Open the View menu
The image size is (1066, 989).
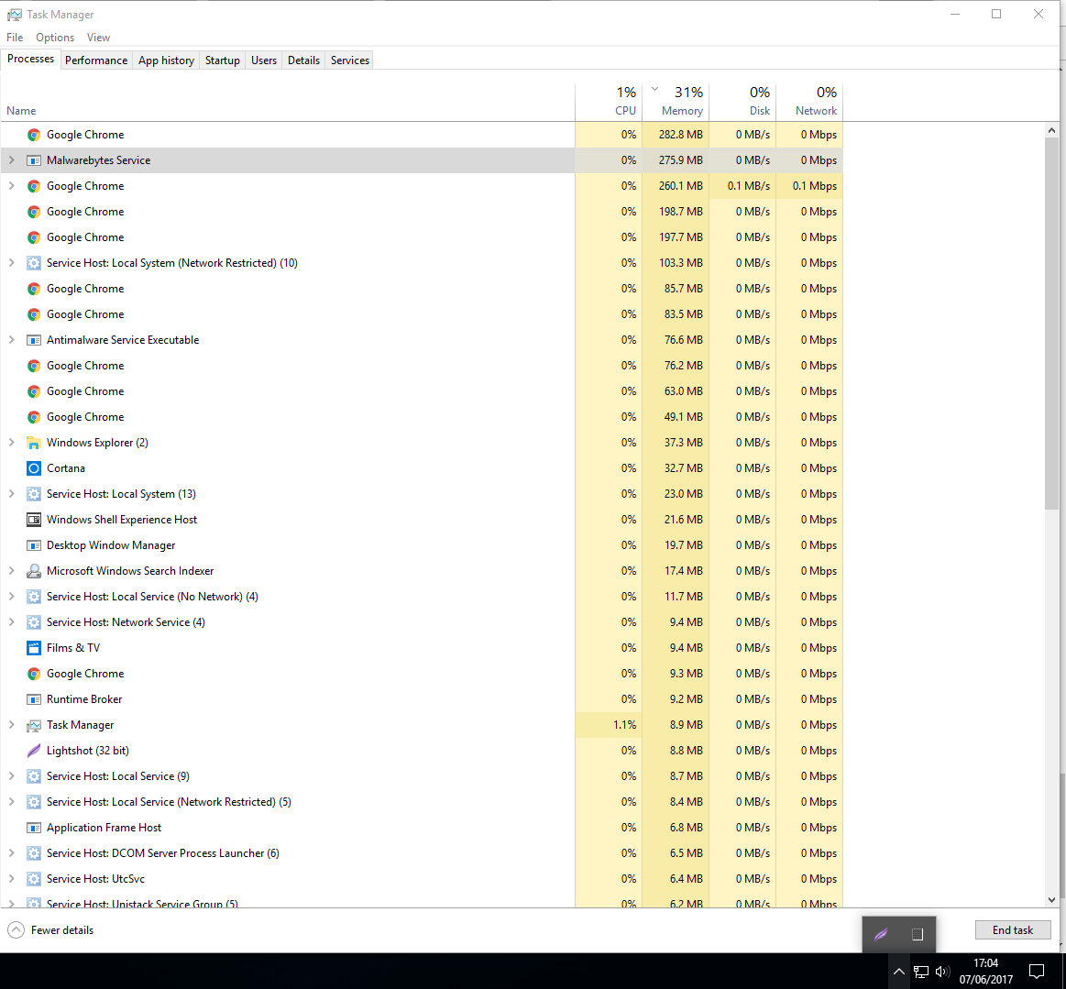[x=99, y=38]
